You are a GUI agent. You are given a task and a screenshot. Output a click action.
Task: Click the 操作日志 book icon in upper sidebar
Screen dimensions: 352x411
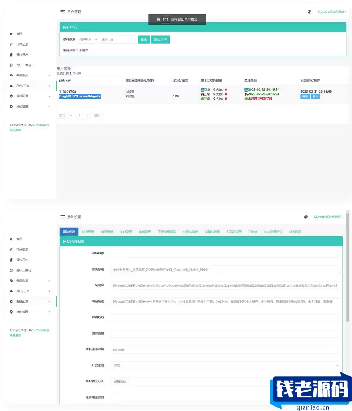click(x=11, y=55)
